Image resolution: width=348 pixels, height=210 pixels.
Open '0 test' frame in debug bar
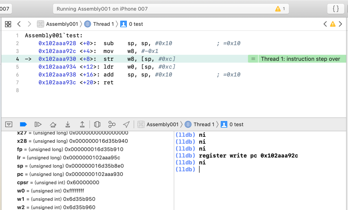pyautogui.click(x=232, y=124)
